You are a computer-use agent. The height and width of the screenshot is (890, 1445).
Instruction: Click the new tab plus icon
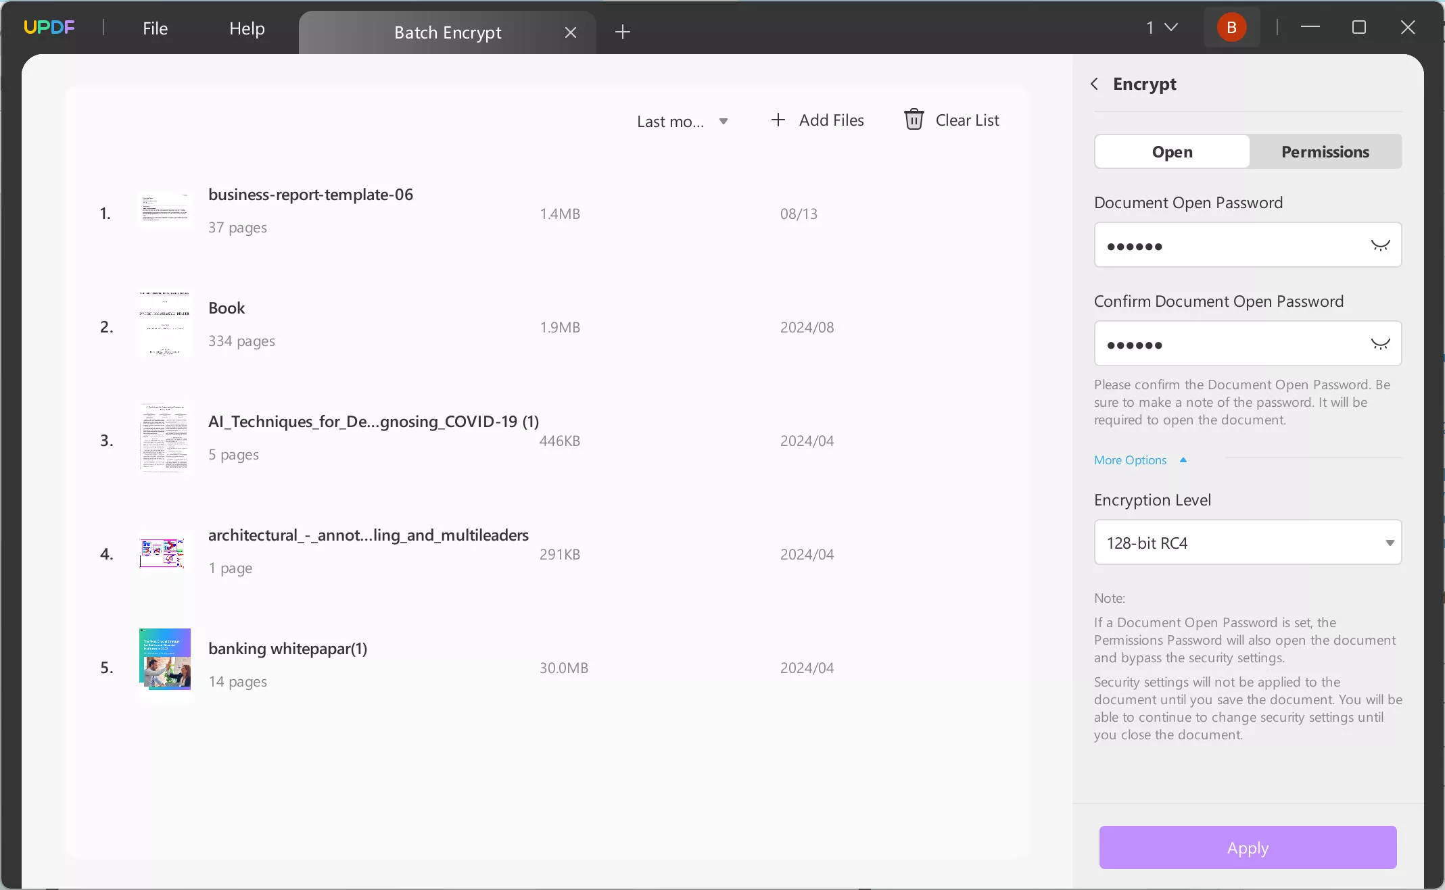point(622,31)
